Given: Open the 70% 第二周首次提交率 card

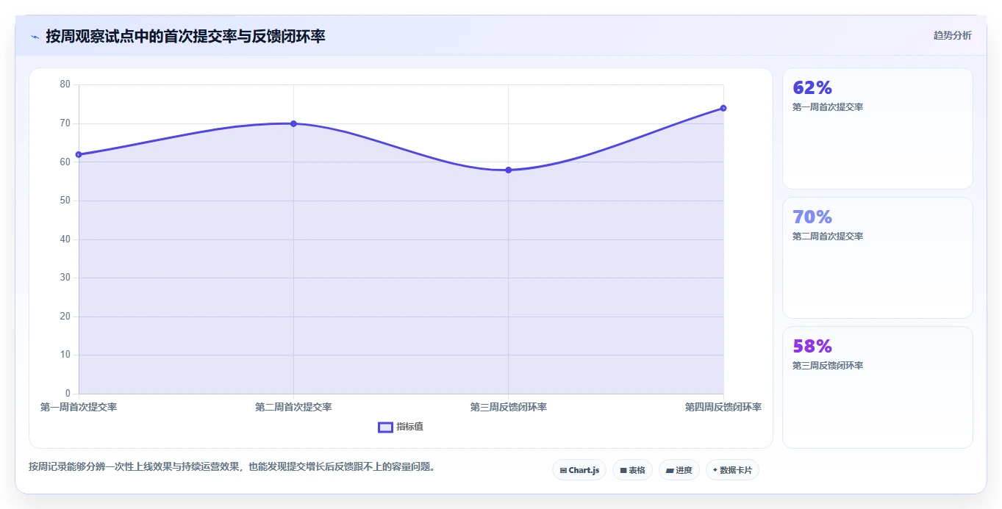Looking at the screenshot, I should click(877, 258).
